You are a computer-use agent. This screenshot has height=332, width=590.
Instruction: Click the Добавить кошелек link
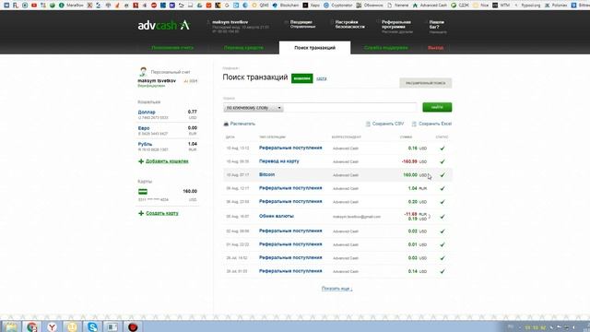pyautogui.click(x=167, y=161)
